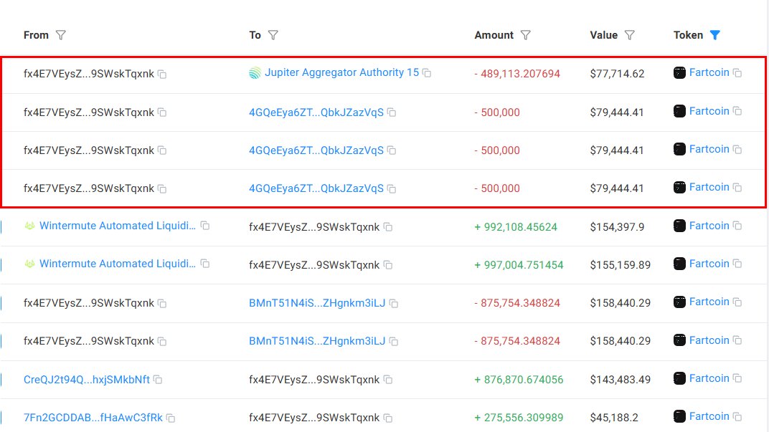Select the value $155,159.89
The width and height of the screenshot is (769, 432).
click(x=621, y=266)
